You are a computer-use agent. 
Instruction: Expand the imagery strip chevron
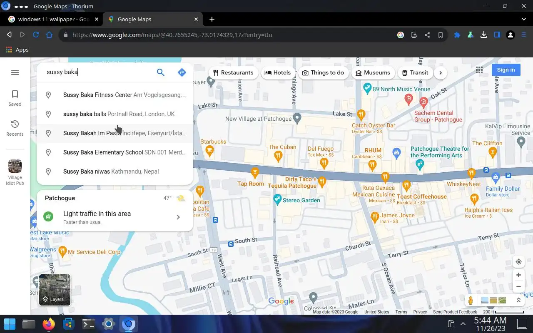pyautogui.click(x=518, y=300)
